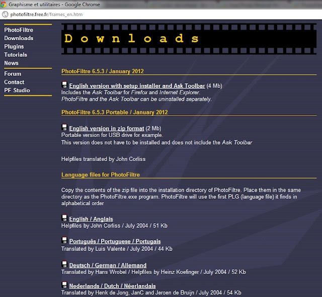Click 'PhotoFiltre and the Ask Toolbar can be uninstalled separately.'
Image resolution: width=322 pixels, height=297 pixels.
[136, 99]
